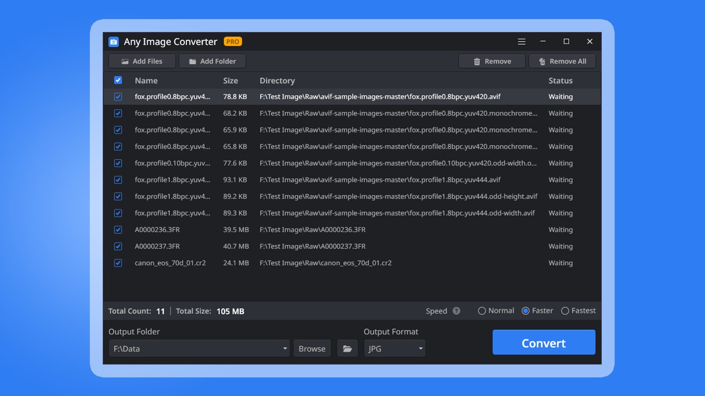
Task: Select Fastest speed option
Action: (x=579, y=311)
